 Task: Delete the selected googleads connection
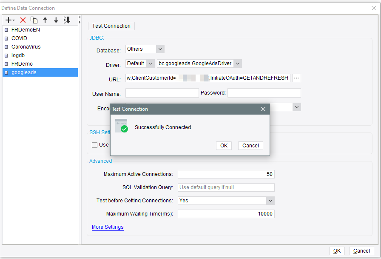point(23,20)
